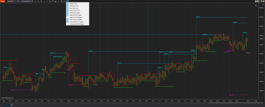
Task: Click the zoom in magnifier icon
Action: point(41,1)
